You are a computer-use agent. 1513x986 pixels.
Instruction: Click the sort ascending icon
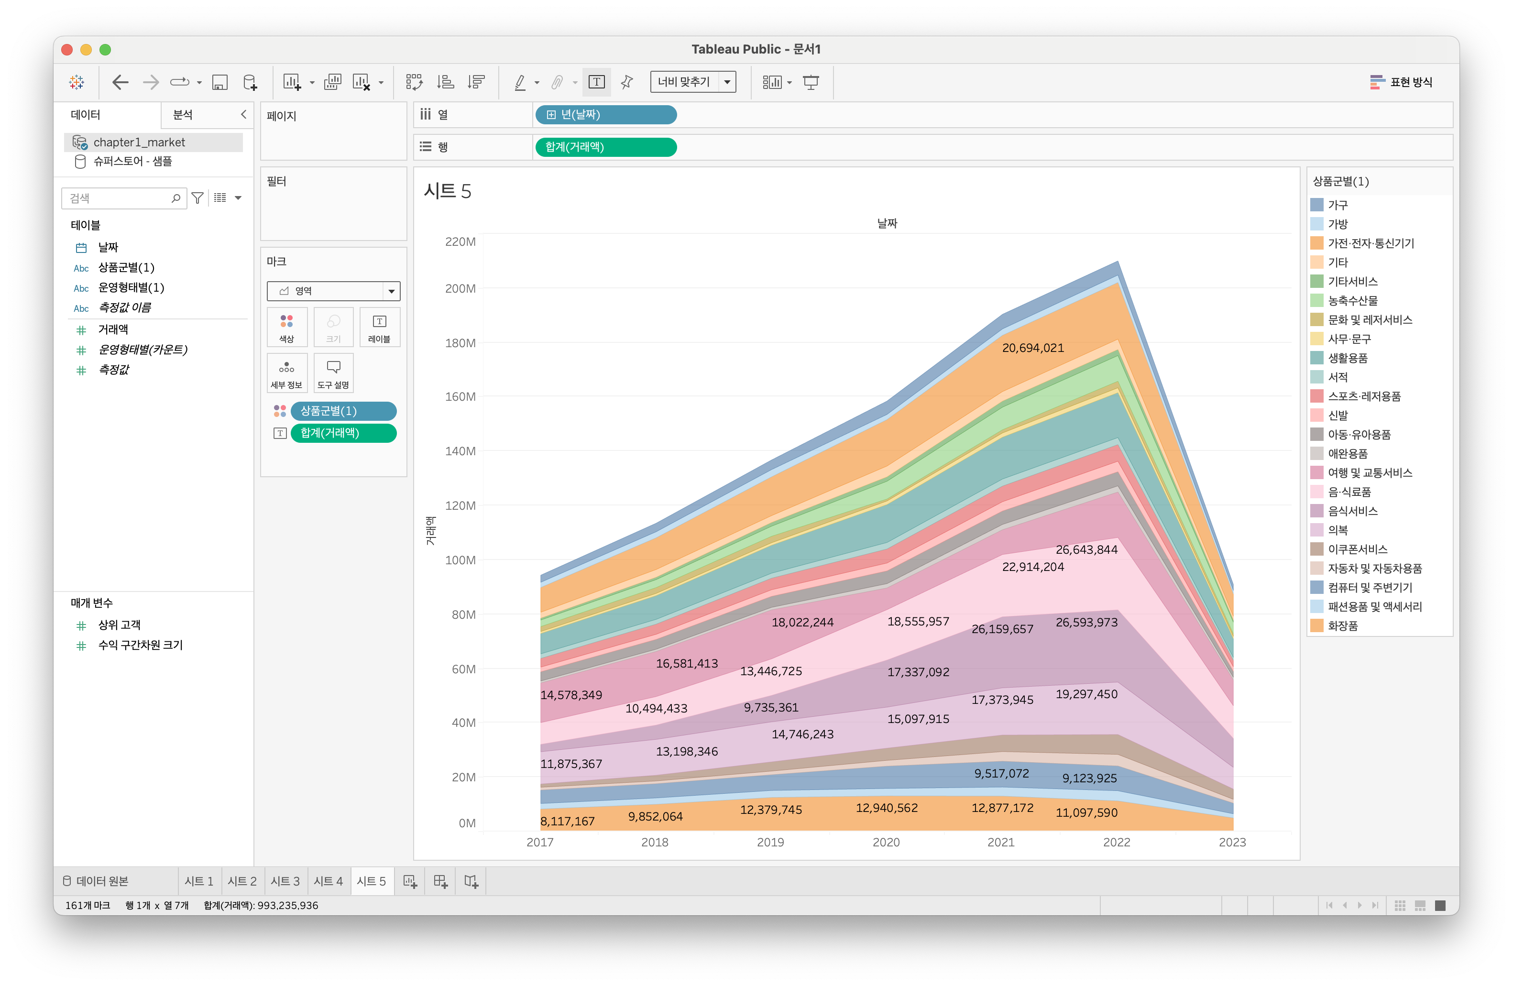click(x=446, y=82)
